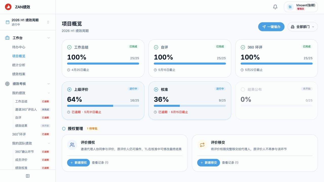Open 绩效校准 sidebar item
The height and width of the screenshot is (182, 324).
tap(21, 168)
